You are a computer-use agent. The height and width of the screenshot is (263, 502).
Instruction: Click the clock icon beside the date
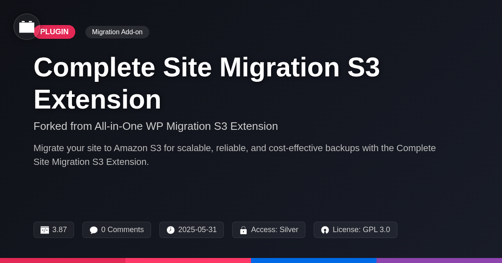coord(171,230)
